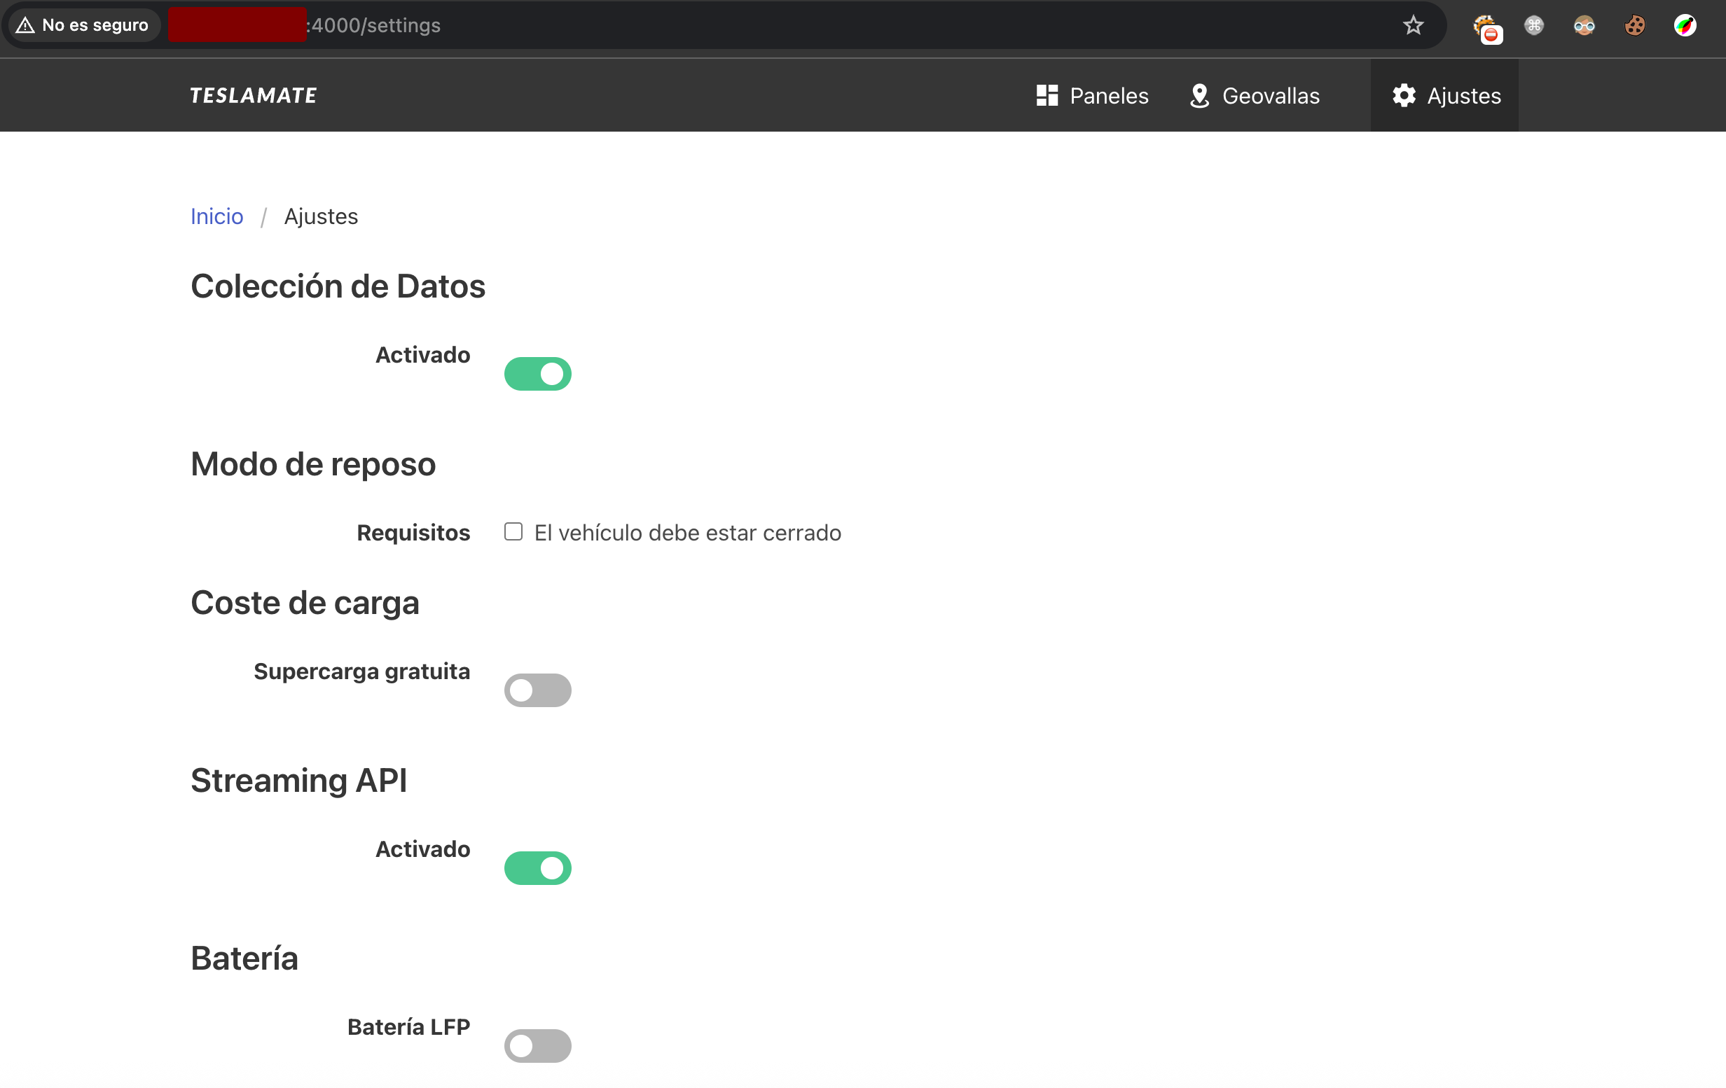Enable Supercarga gratuita switch
1726x1088 pixels.
pos(537,690)
